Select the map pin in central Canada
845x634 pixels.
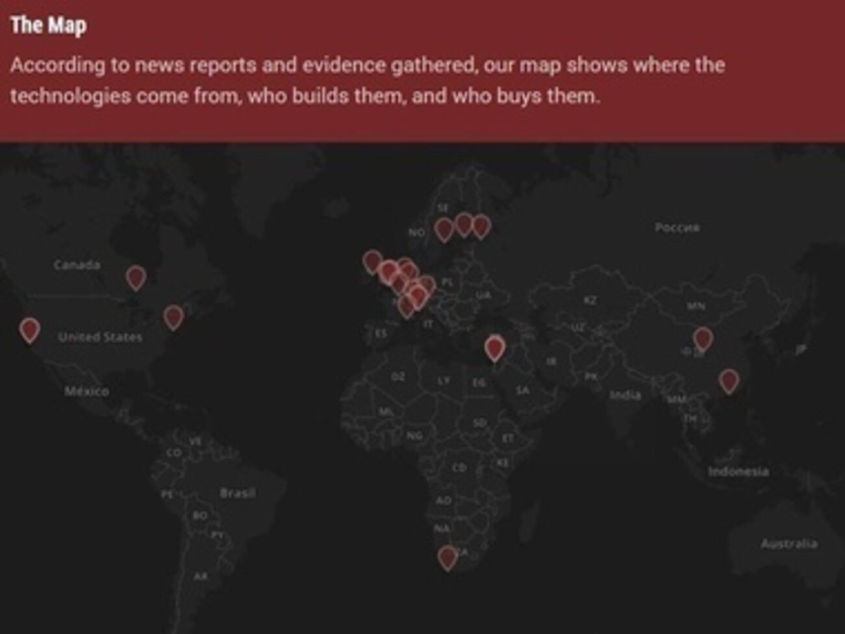[136, 276]
